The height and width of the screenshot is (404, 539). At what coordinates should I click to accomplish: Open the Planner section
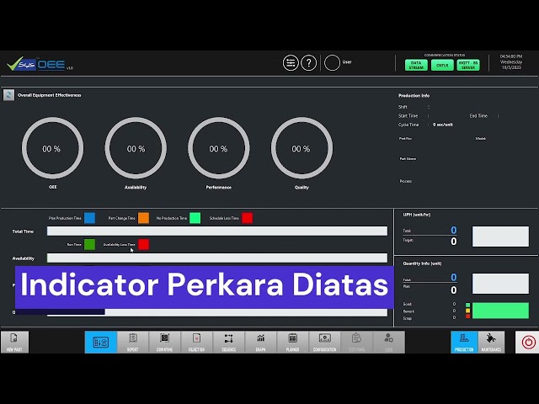(292, 342)
